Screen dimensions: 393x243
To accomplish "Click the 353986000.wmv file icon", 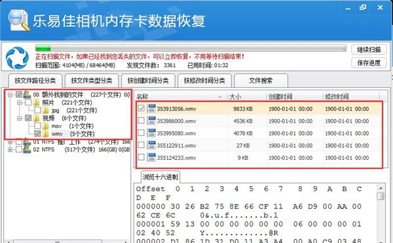I will (151, 121).
